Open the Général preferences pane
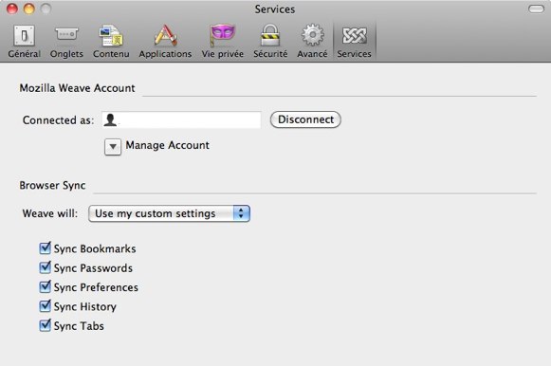 click(x=25, y=41)
